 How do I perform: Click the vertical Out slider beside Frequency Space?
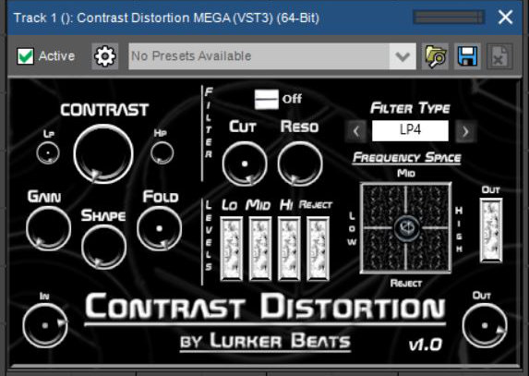click(x=491, y=230)
